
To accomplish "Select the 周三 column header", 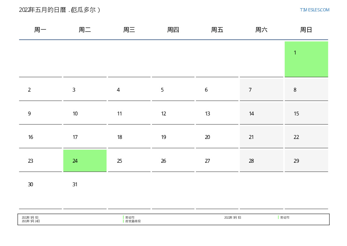I will [x=129, y=29].
